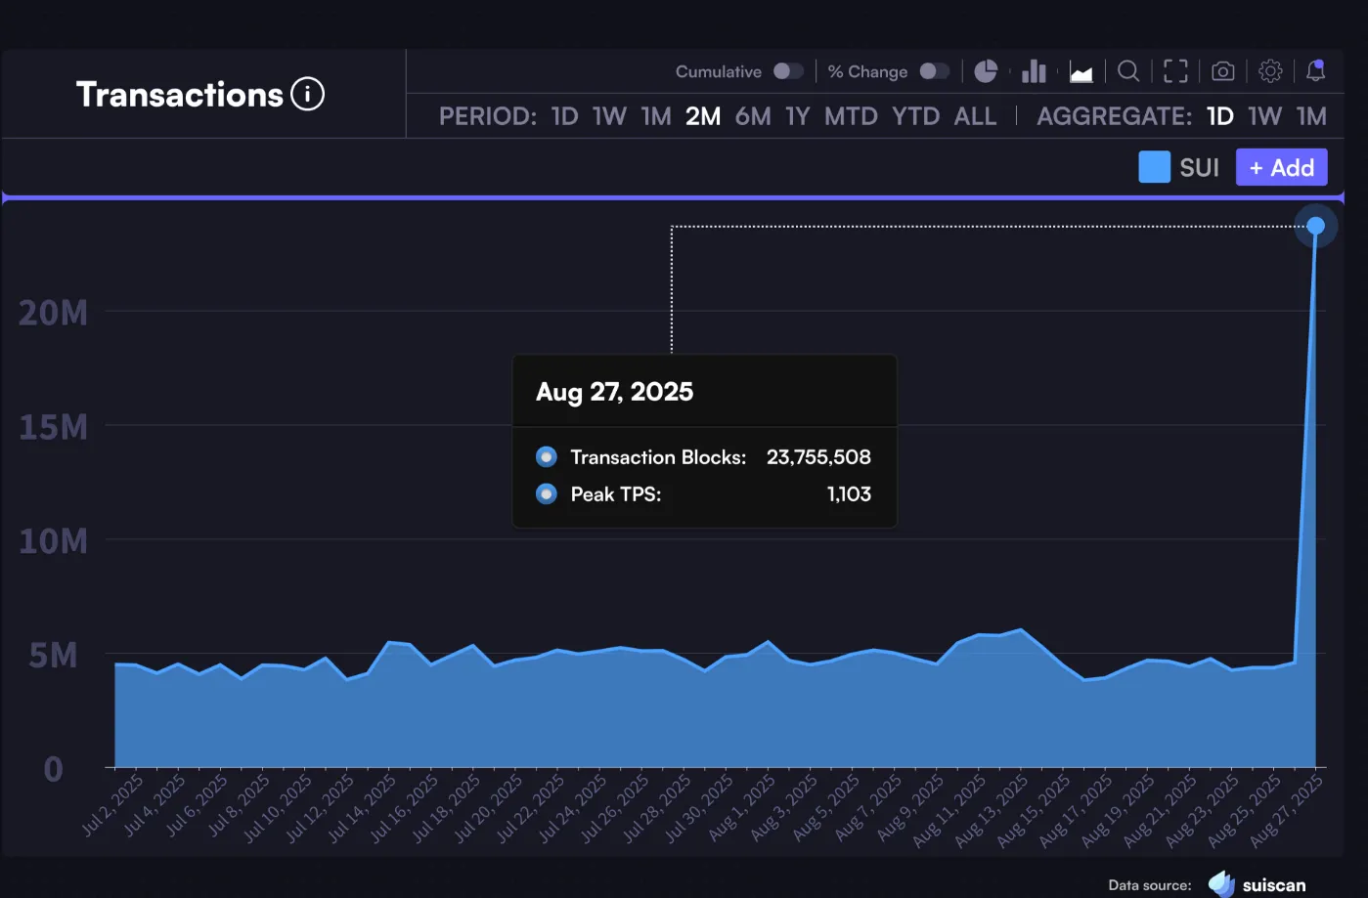
Task: Switch to bar chart view
Action: pyautogui.click(x=1034, y=71)
